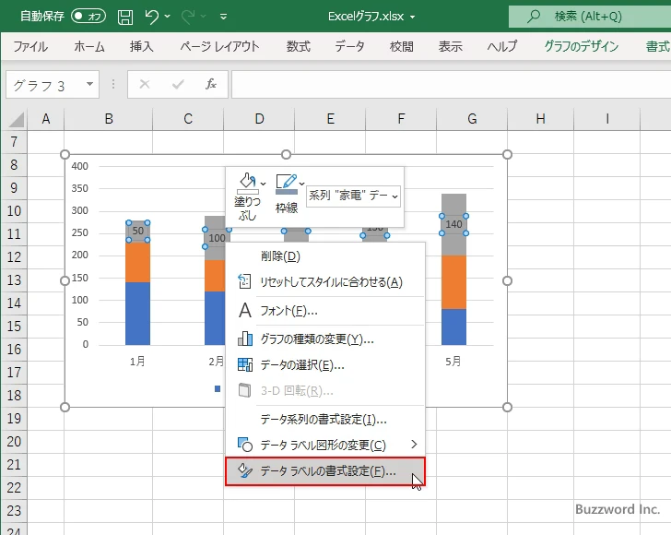Open the ページ レイアウト tab
Screen dimensions: 671x535
point(219,46)
